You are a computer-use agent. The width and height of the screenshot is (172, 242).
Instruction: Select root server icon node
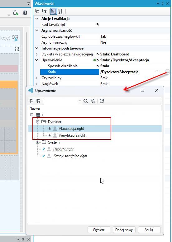38,115
